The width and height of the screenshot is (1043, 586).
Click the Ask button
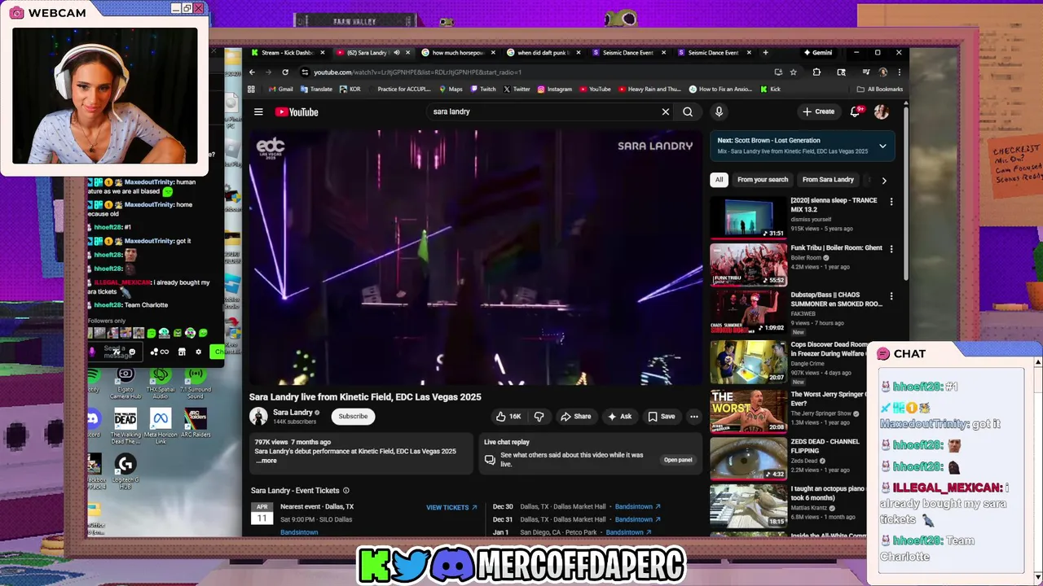[x=619, y=417]
